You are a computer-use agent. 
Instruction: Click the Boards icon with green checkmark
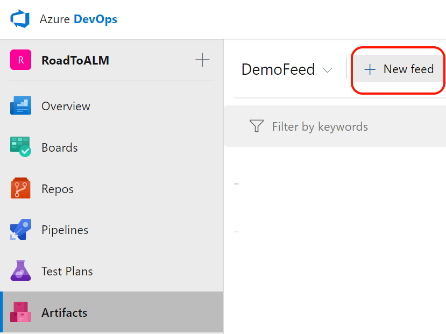tap(20, 147)
